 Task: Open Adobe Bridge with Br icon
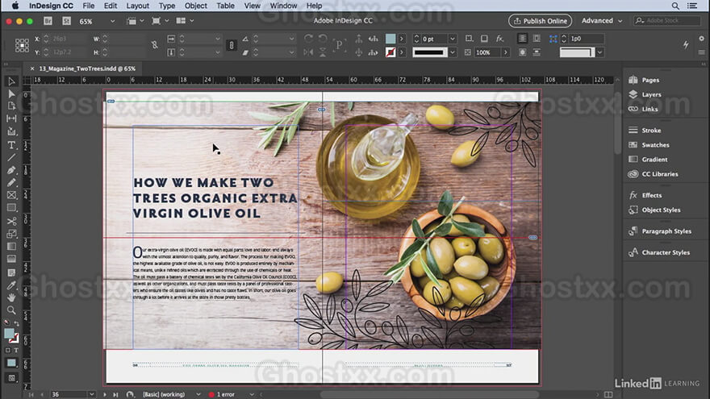click(x=48, y=21)
